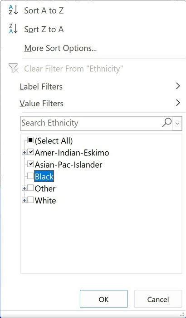Check the Black checkbox
This screenshot has height=318, width=186.
click(x=30, y=176)
